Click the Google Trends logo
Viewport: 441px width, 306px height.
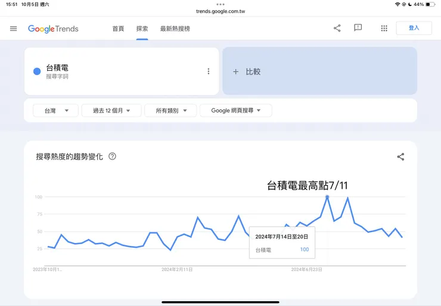(53, 29)
